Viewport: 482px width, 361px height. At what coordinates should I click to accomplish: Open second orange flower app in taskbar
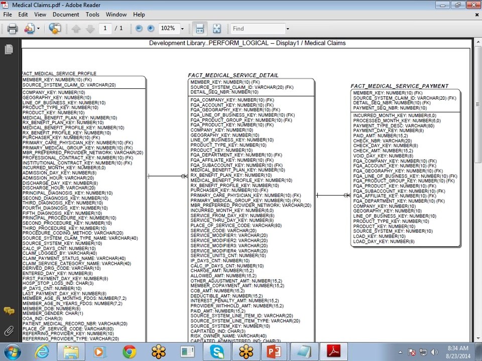click(246, 351)
